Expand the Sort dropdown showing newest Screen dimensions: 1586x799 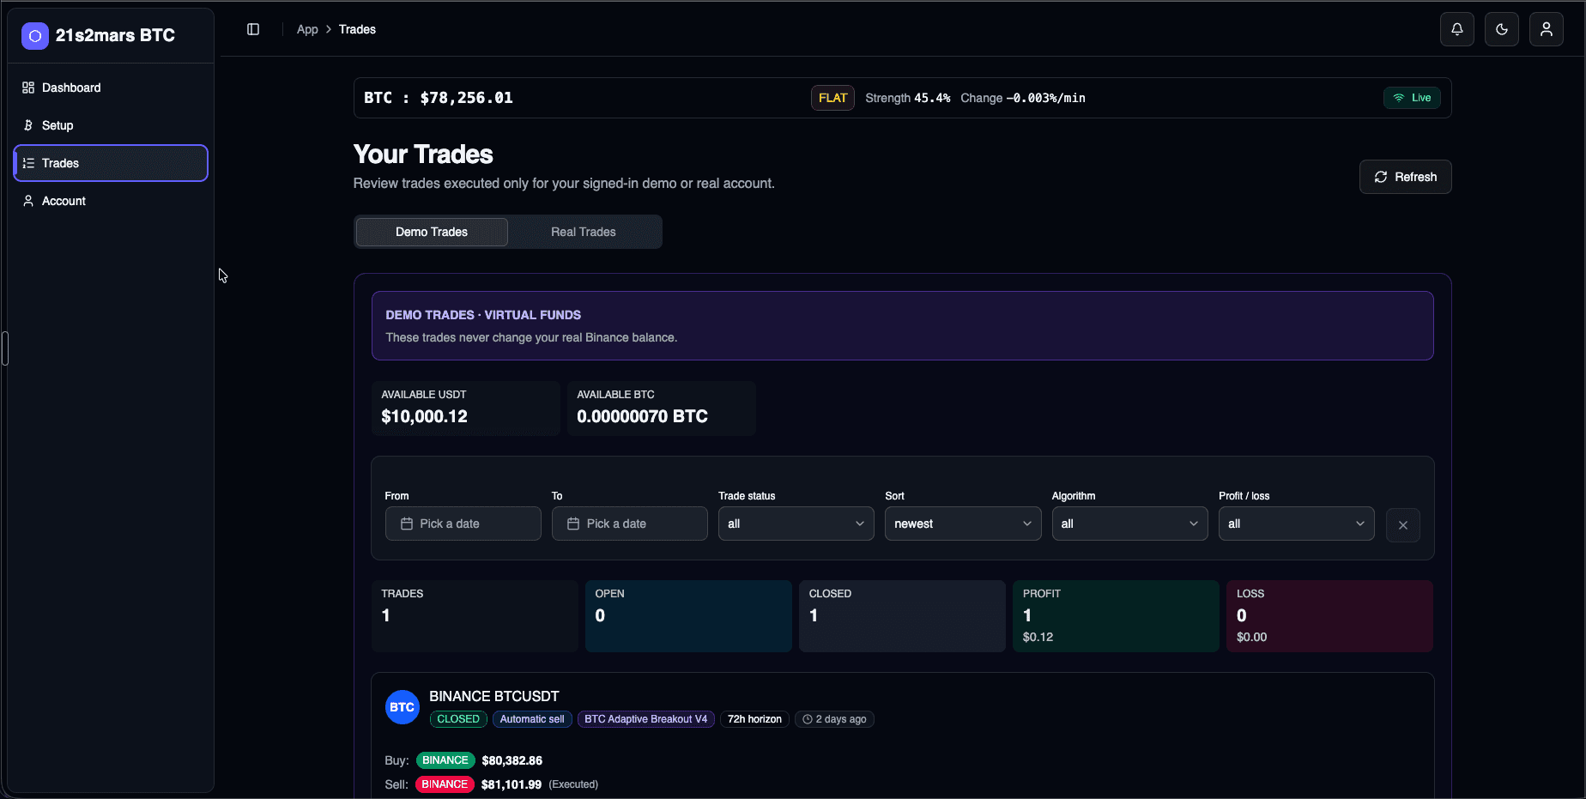tap(963, 524)
